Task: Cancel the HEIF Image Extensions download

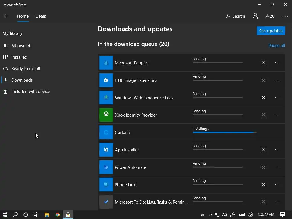Action: tap(263, 80)
